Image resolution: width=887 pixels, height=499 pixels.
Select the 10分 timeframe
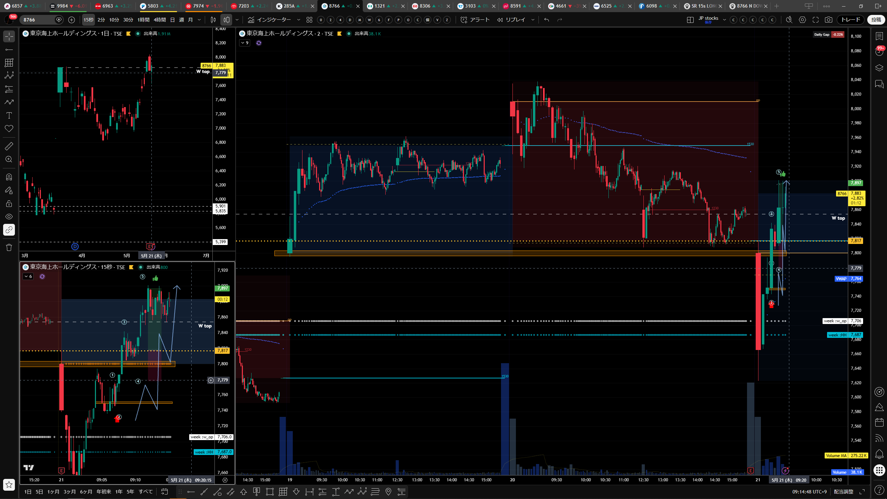click(114, 20)
